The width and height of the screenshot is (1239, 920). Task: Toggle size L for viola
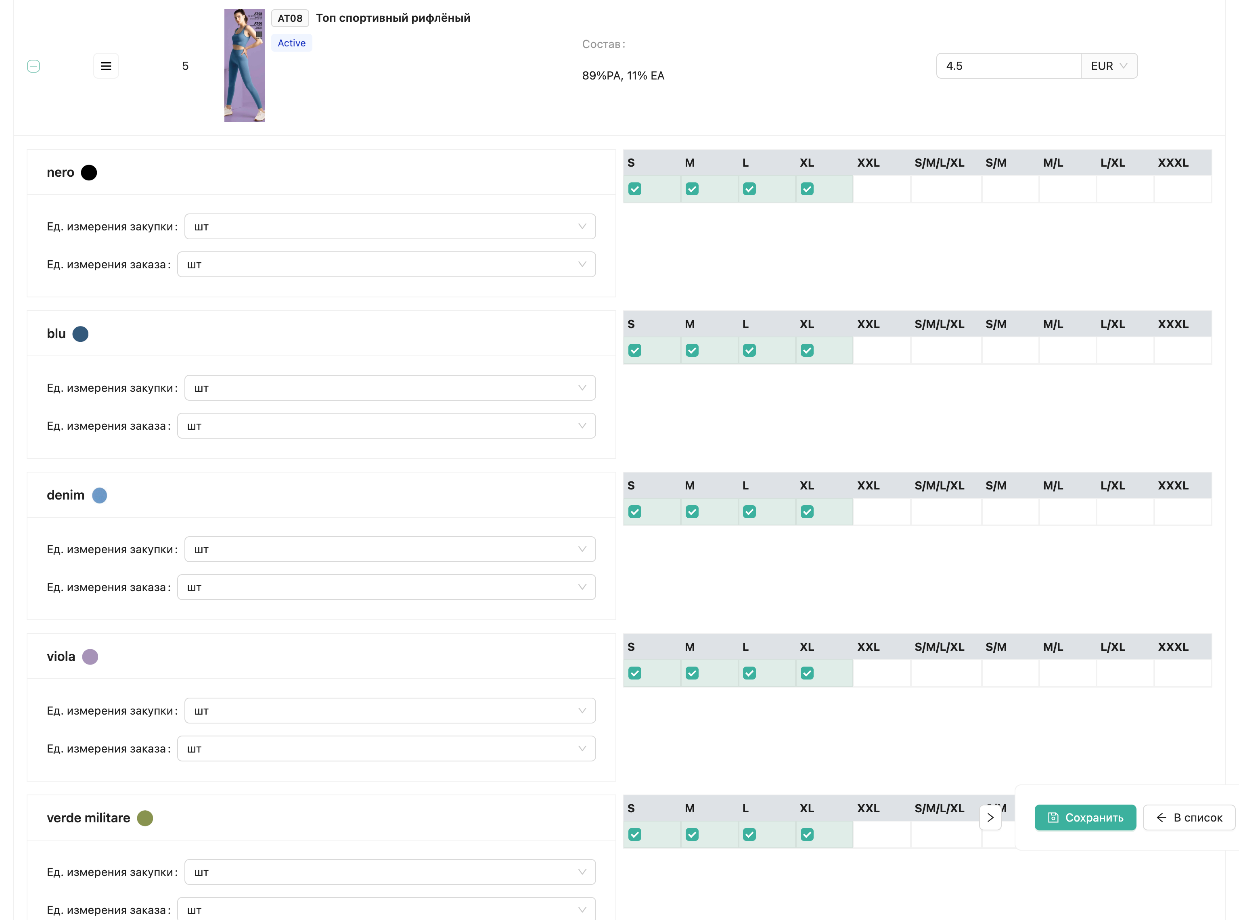(749, 673)
